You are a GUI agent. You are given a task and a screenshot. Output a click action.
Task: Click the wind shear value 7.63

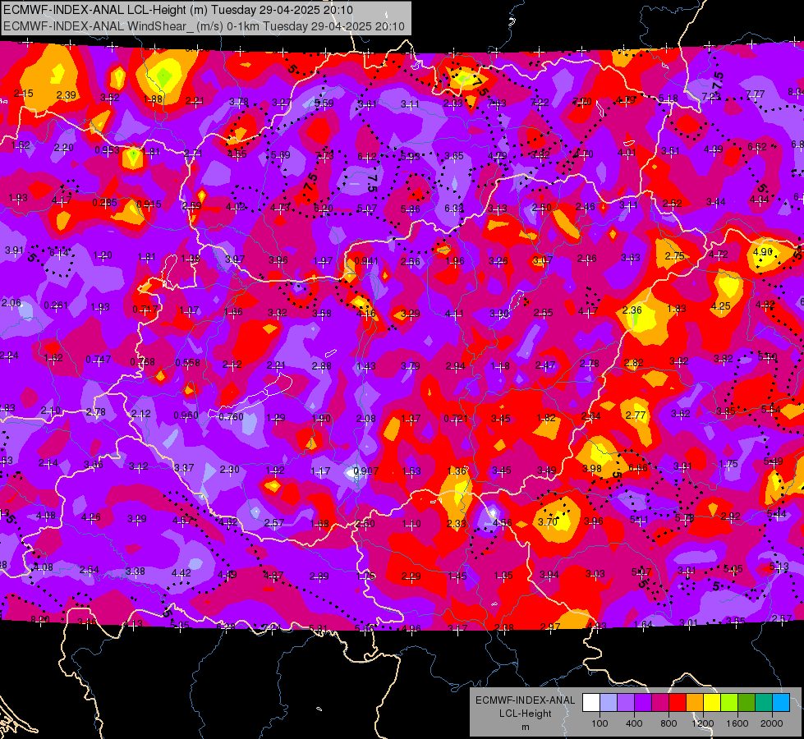coord(497,103)
